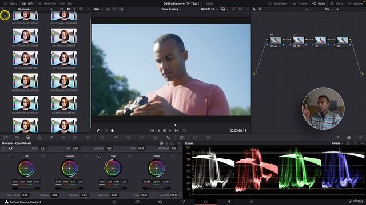Reset all Primaries grades icon
Viewport: 366px width, 205px height.
(179, 143)
